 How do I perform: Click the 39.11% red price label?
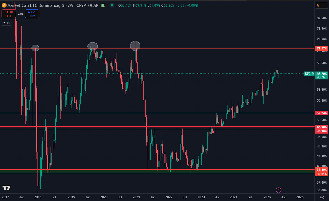pyautogui.click(x=322, y=174)
